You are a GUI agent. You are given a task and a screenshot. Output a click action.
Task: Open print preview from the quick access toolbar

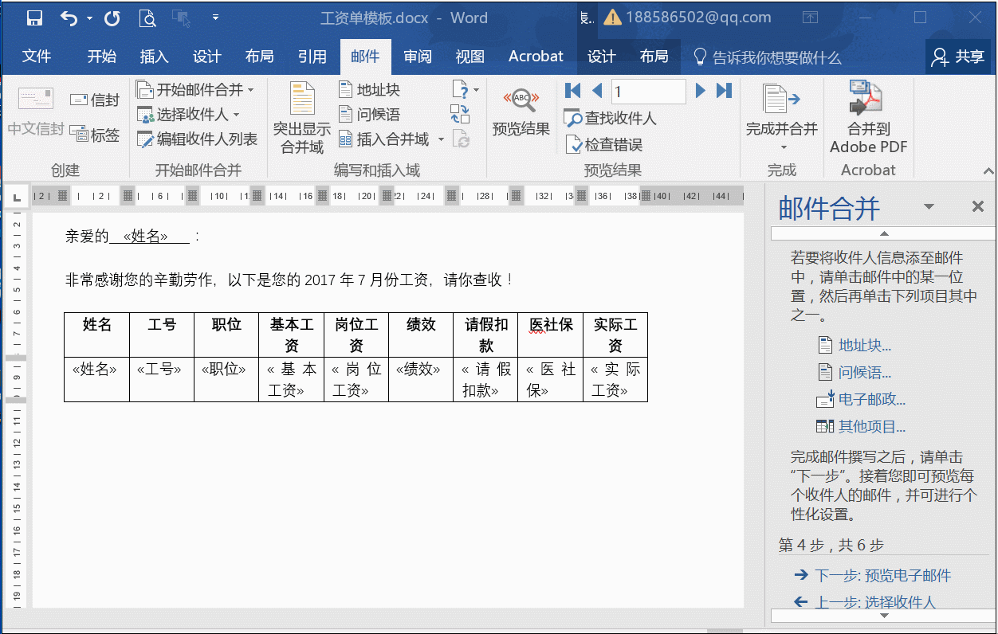(x=147, y=18)
